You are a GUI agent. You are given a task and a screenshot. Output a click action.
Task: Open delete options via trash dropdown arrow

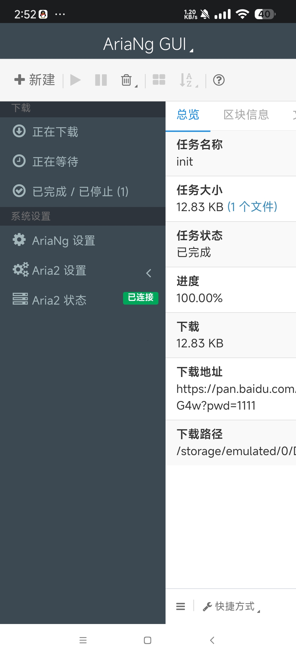tap(136, 86)
